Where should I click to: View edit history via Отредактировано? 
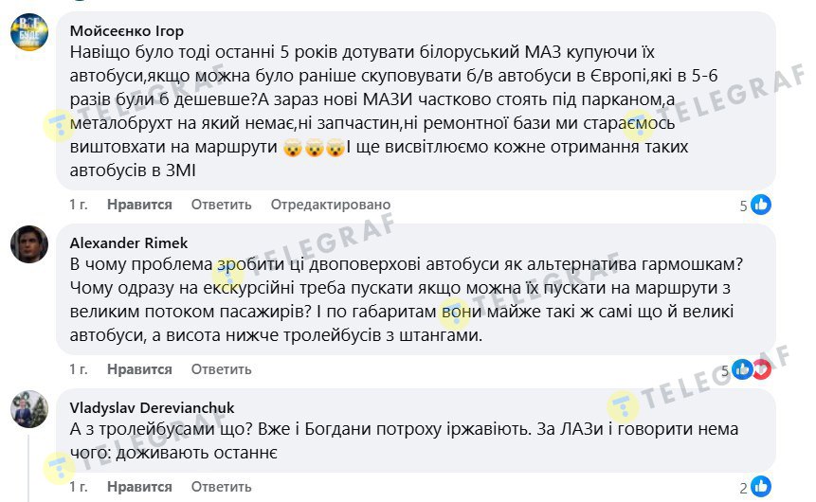click(x=331, y=205)
